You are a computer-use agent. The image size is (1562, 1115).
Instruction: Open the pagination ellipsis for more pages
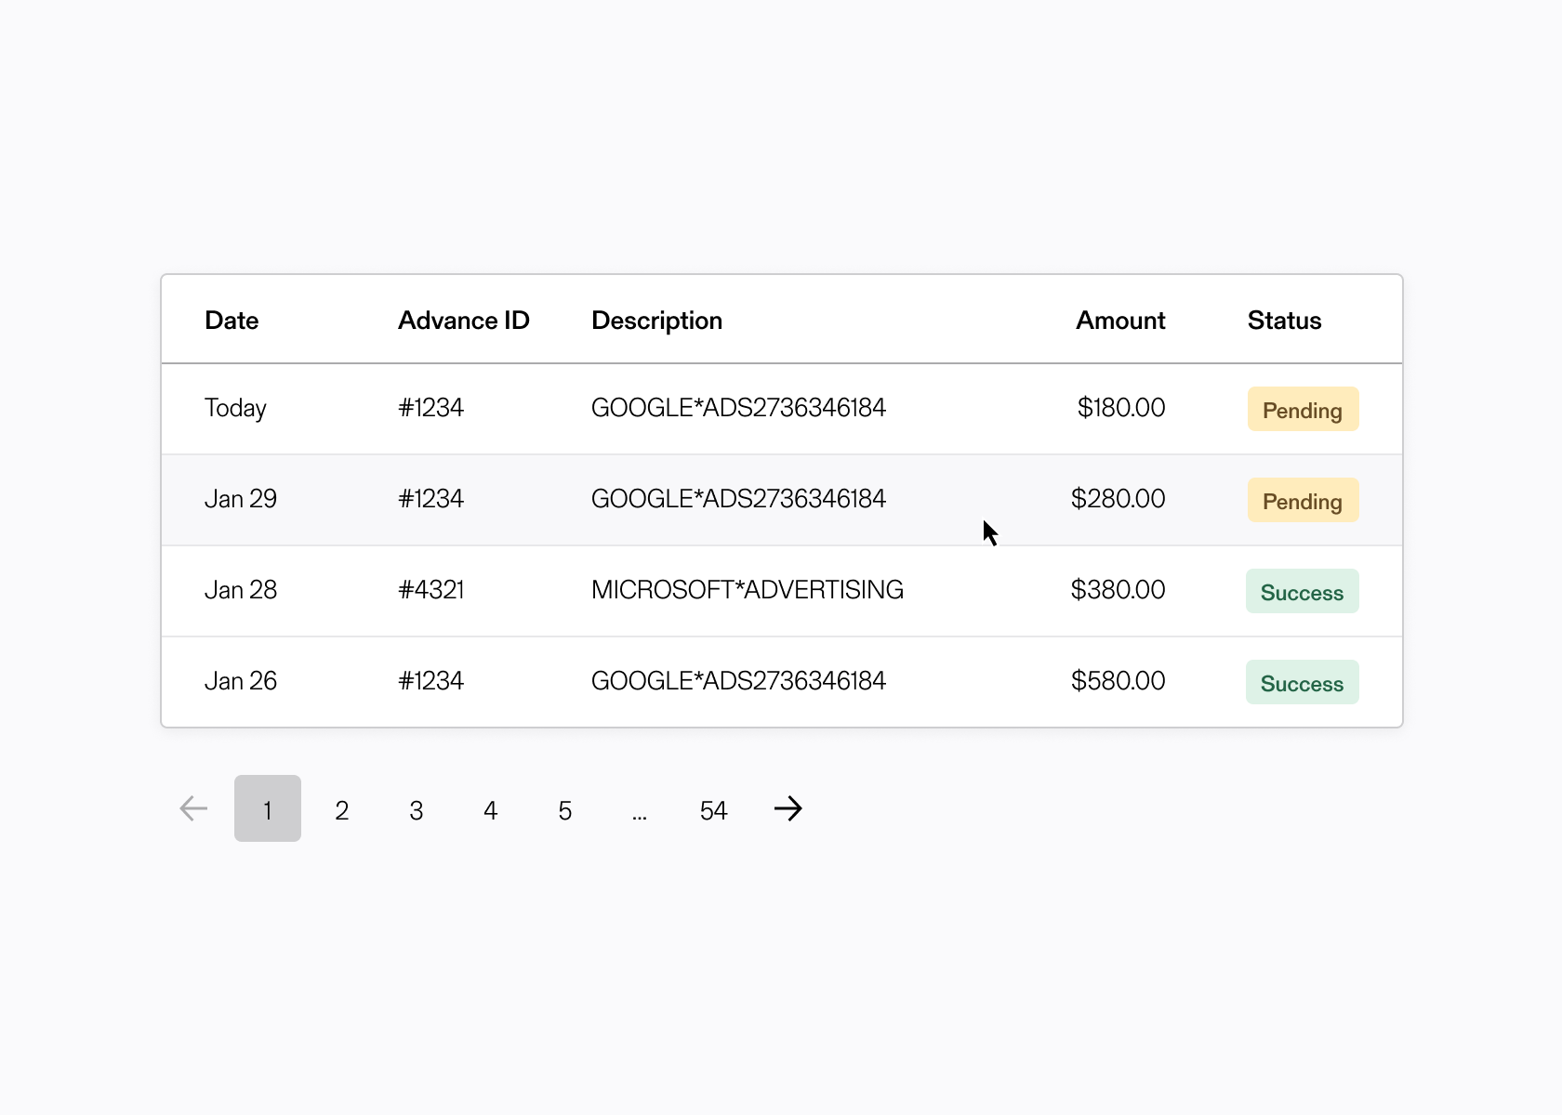point(640,810)
